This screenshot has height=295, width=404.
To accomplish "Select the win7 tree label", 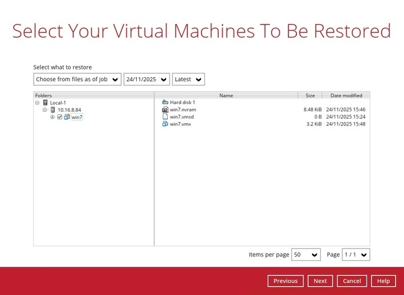I will [77, 117].
